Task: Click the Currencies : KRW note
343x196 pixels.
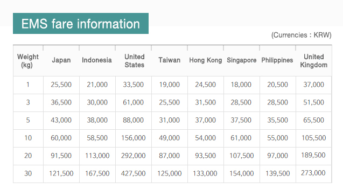Action: pos(301,35)
